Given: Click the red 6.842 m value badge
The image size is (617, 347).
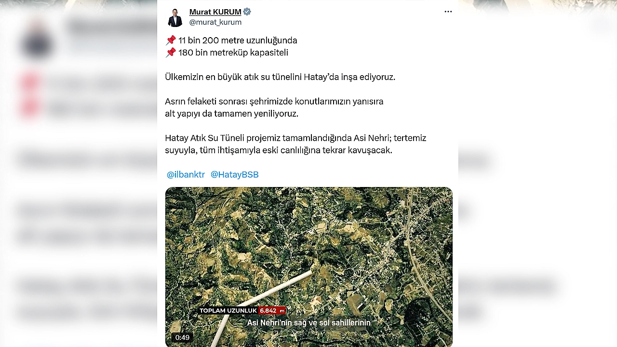Looking at the screenshot, I should (272, 311).
